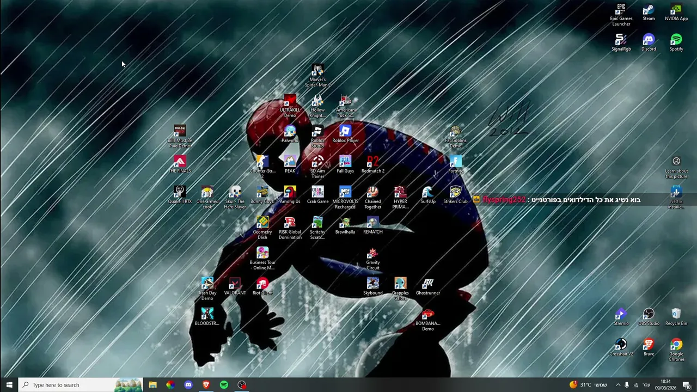The height and width of the screenshot is (392, 697).
Task: Select the Chained Together icon
Action: (373, 198)
